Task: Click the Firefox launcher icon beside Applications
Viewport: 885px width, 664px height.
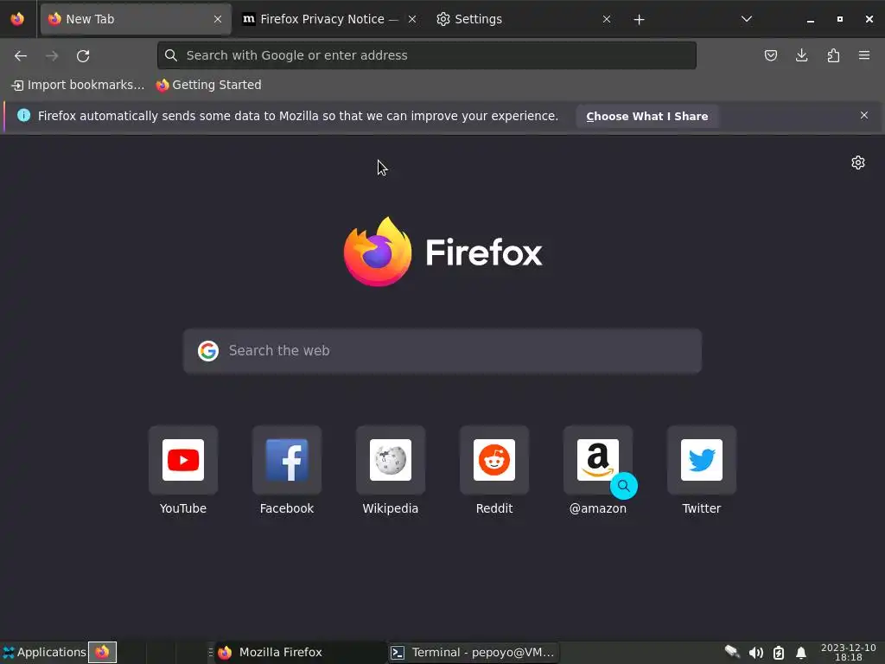Action: 102,652
